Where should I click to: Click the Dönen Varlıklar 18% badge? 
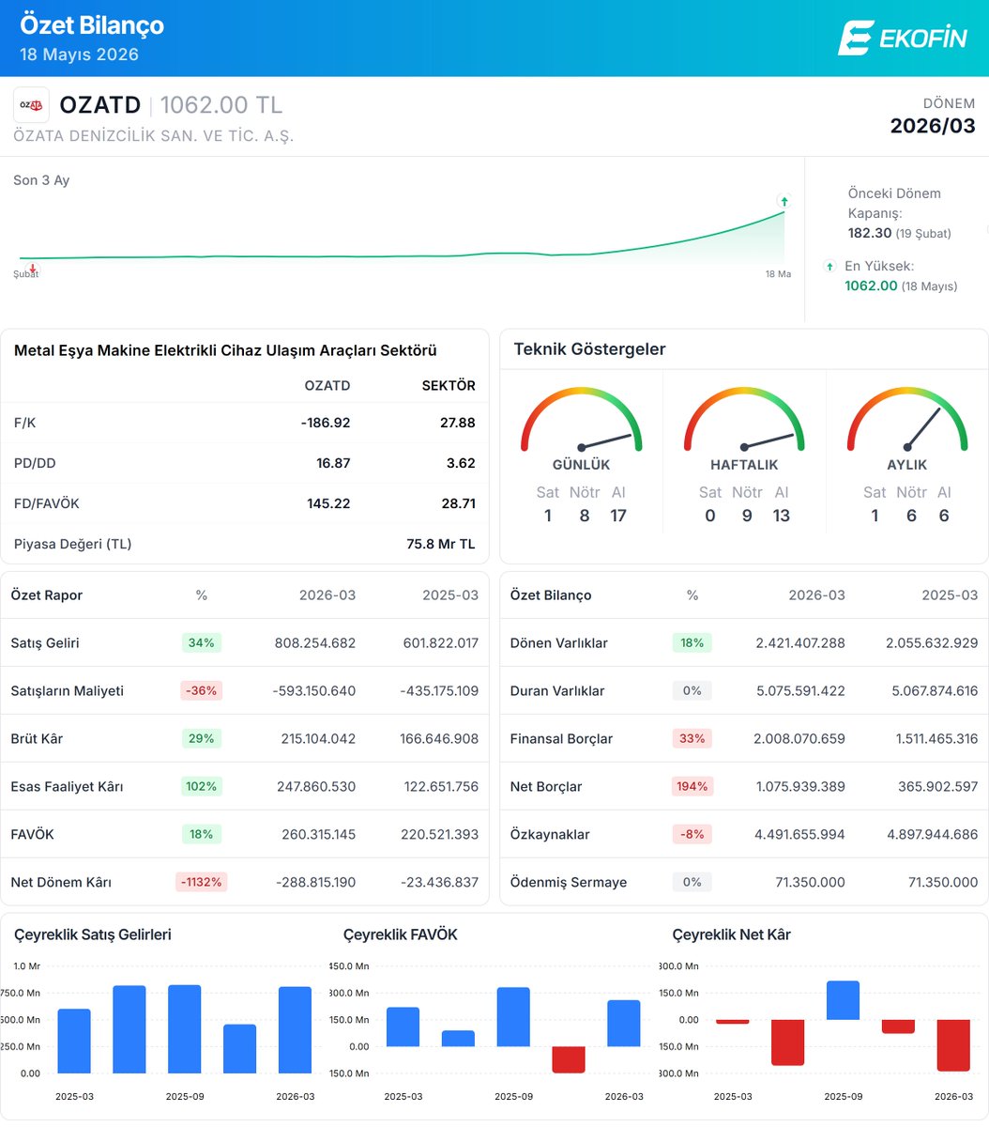click(x=692, y=642)
